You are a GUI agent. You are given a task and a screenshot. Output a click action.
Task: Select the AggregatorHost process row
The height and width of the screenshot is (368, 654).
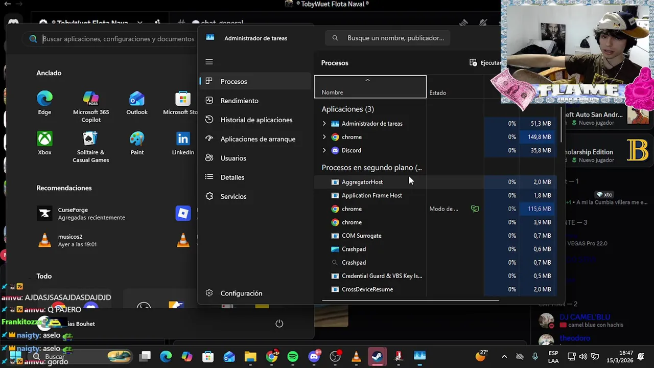click(x=435, y=182)
